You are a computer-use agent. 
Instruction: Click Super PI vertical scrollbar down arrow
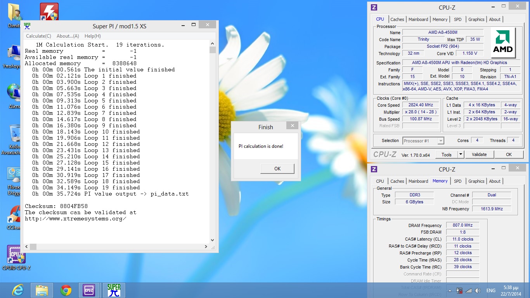[212, 240]
